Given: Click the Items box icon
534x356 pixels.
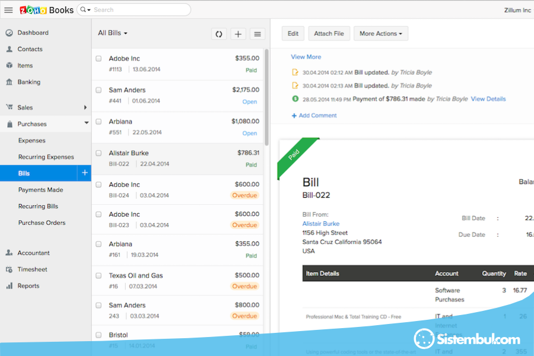Looking at the screenshot, I should click(x=9, y=65).
